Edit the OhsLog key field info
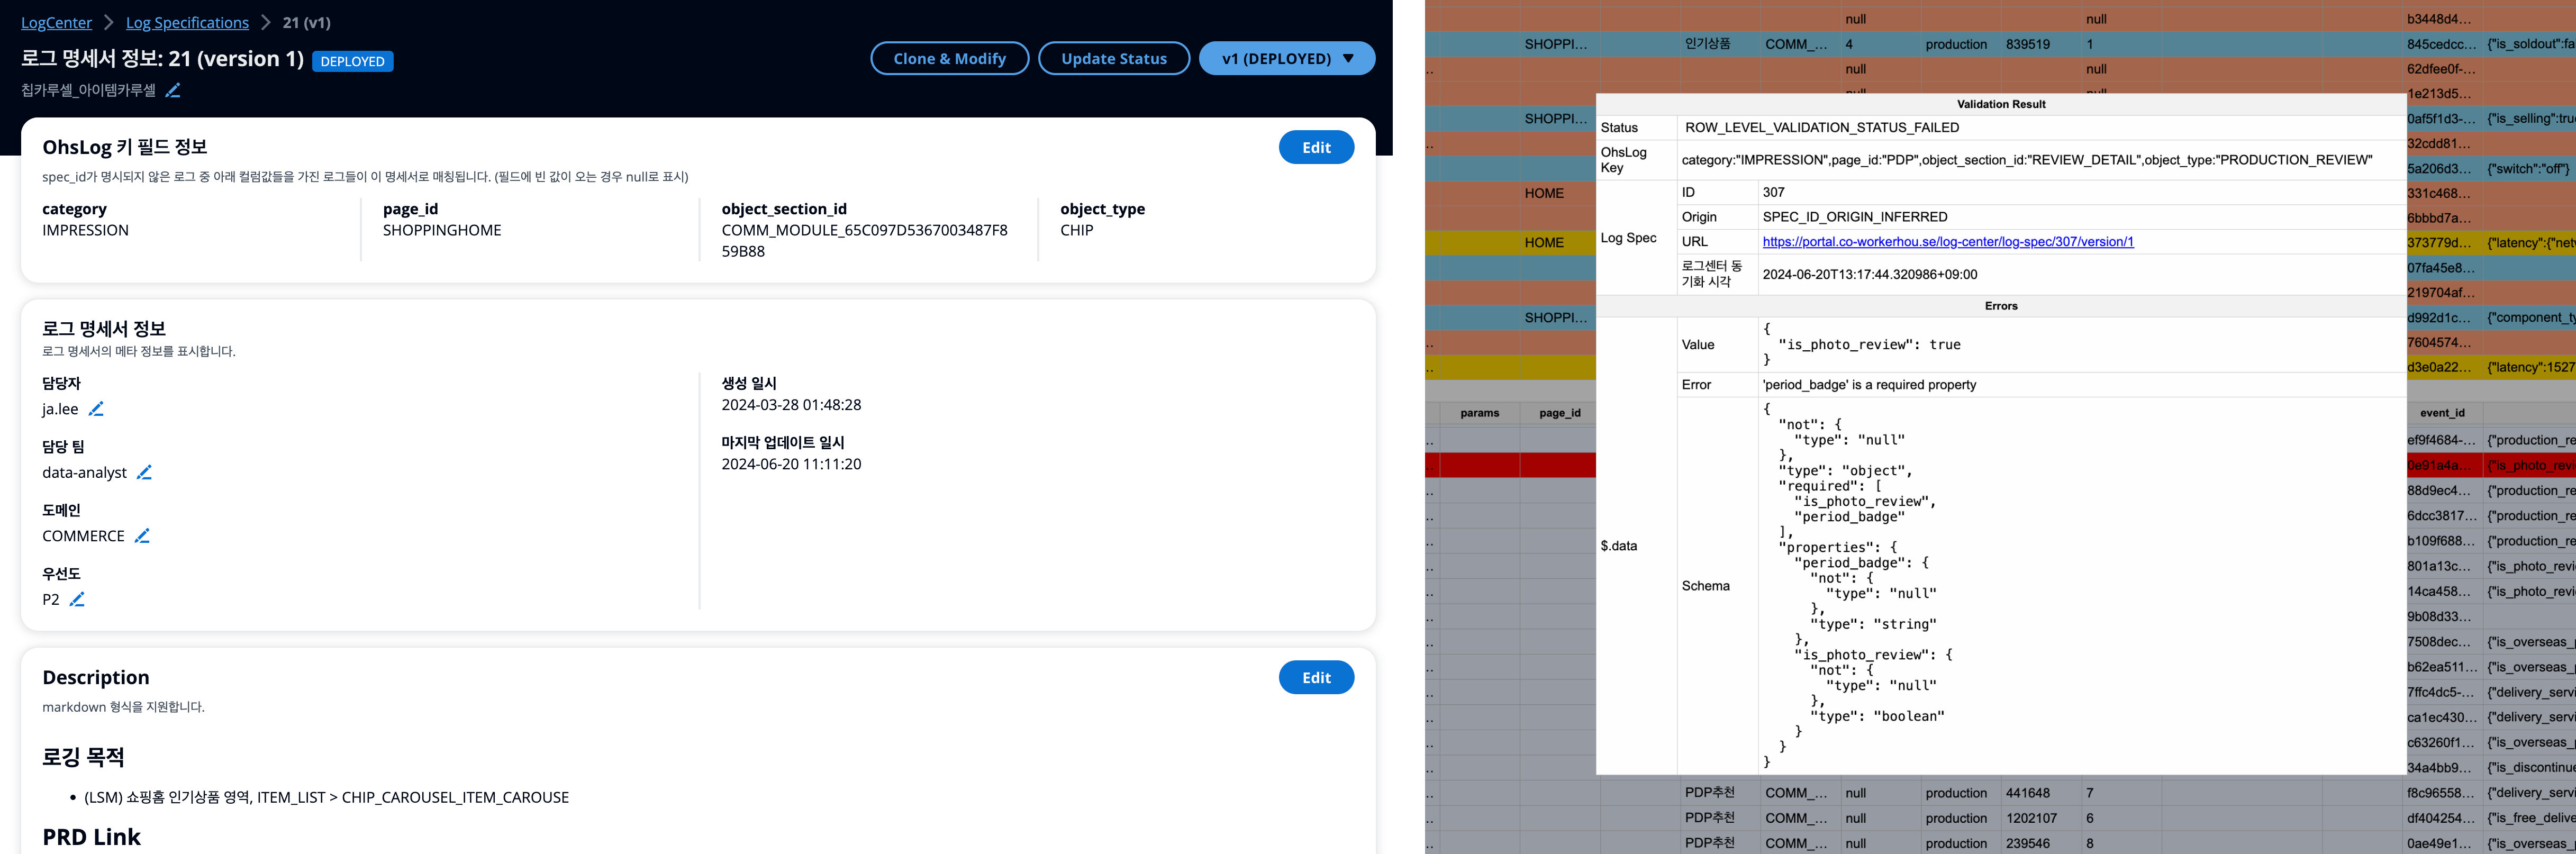This screenshot has width=2576, height=854. (x=1316, y=147)
